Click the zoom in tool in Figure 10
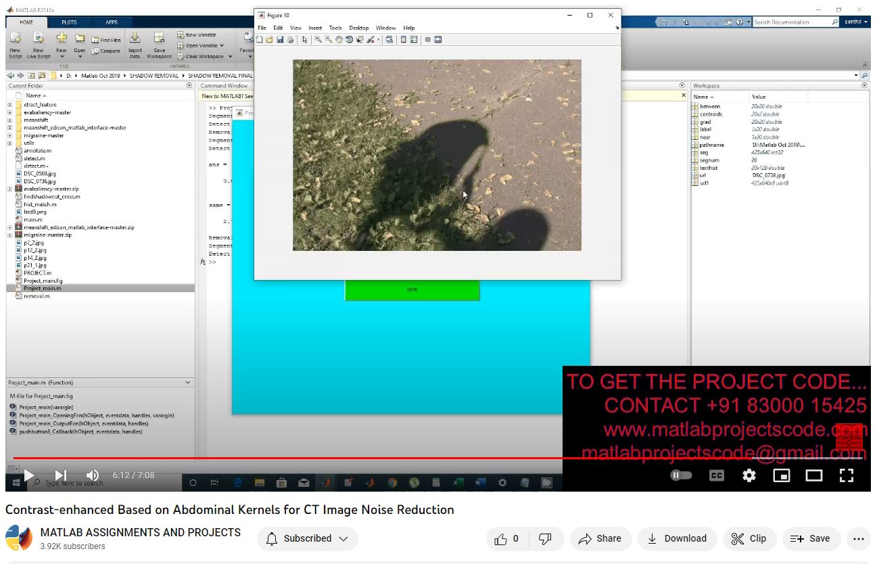Screen dimensions: 877x564 [x=318, y=40]
